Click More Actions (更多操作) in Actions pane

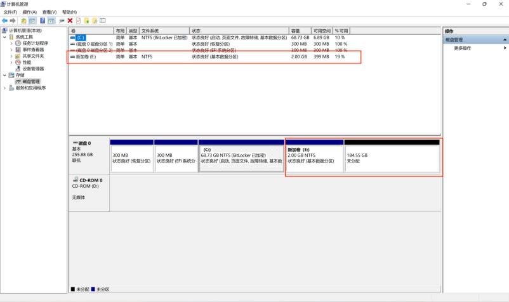[463, 48]
